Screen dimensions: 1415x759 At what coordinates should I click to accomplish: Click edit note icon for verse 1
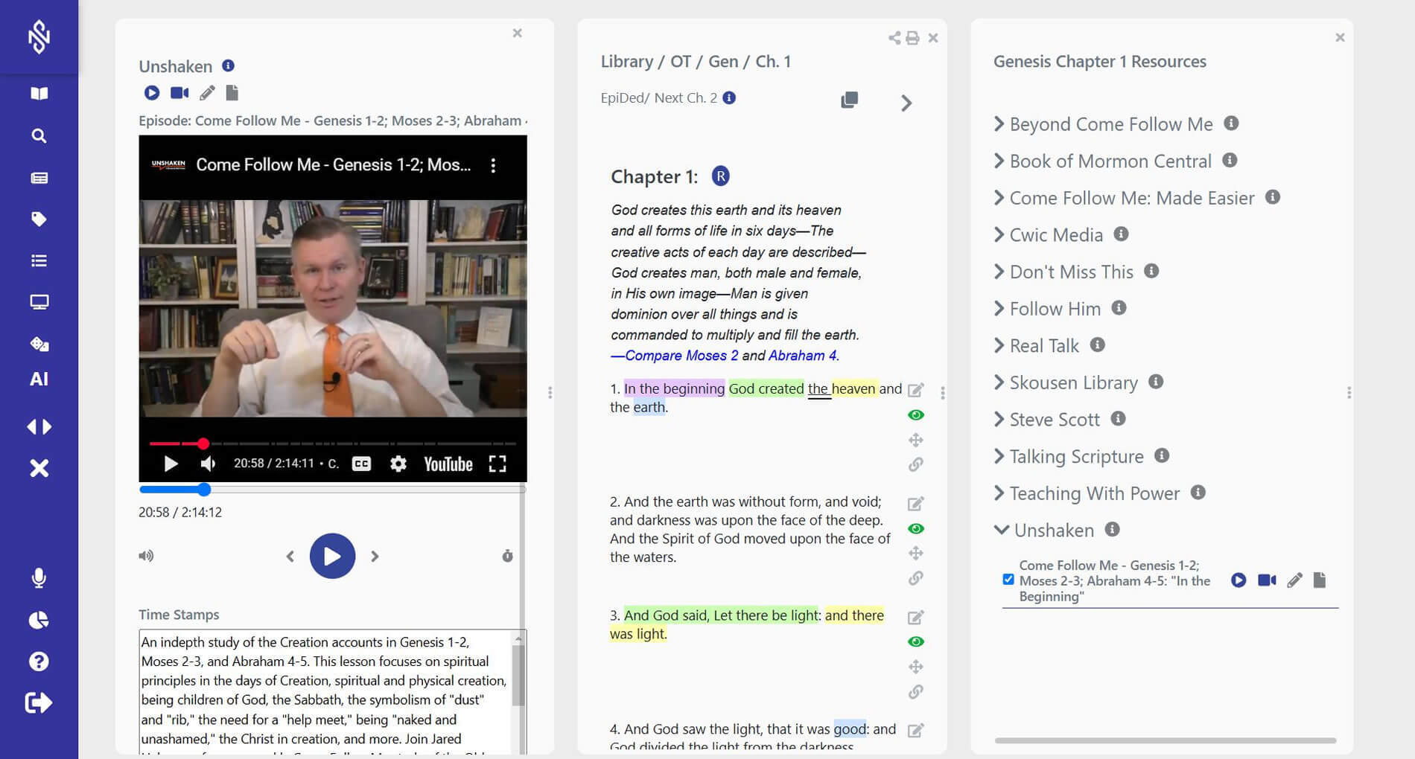point(915,390)
